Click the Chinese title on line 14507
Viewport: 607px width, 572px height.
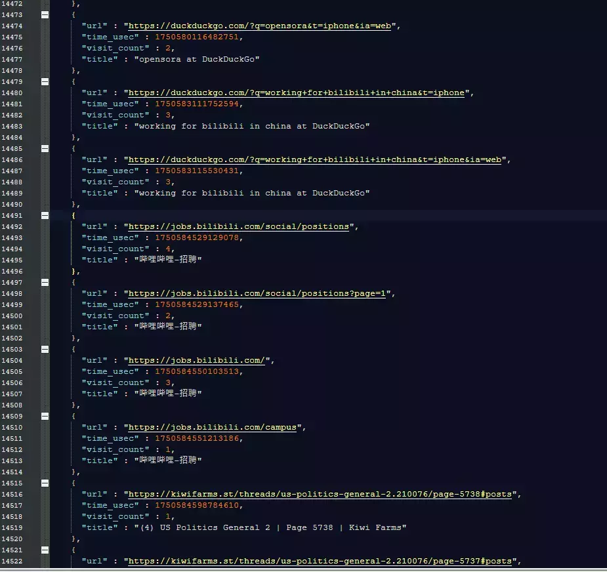167,394
